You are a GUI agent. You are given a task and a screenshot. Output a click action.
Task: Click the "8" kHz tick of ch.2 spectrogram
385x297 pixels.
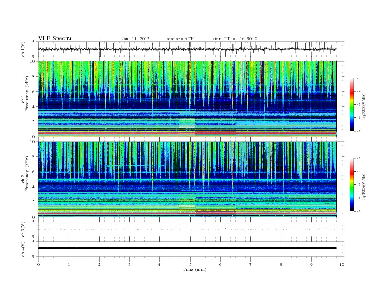(34, 157)
